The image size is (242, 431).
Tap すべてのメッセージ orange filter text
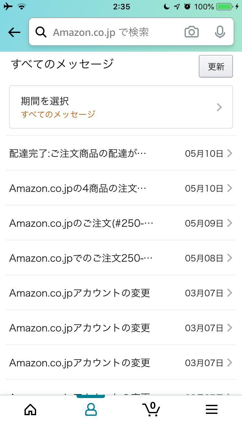[x=58, y=114]
